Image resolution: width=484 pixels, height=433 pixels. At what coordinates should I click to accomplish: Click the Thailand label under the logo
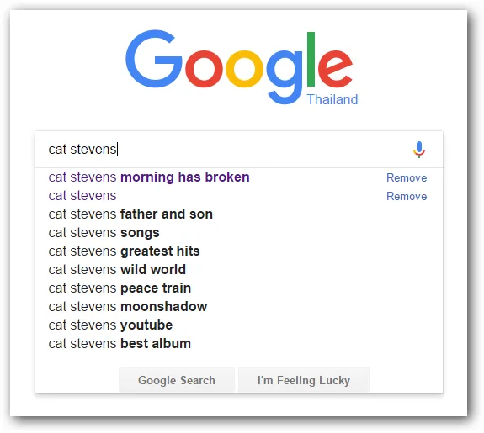coord(332,99)
